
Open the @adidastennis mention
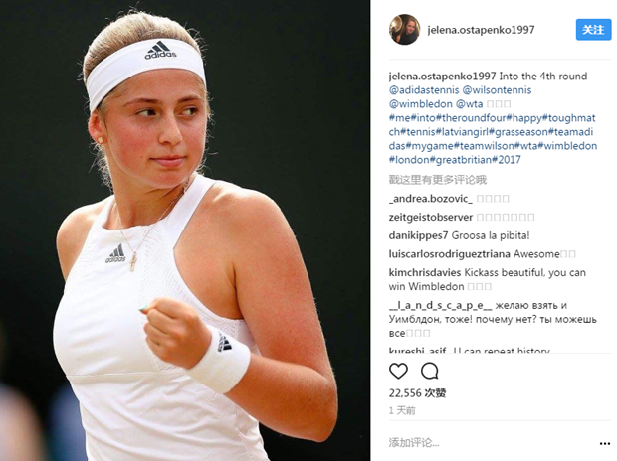424,90
